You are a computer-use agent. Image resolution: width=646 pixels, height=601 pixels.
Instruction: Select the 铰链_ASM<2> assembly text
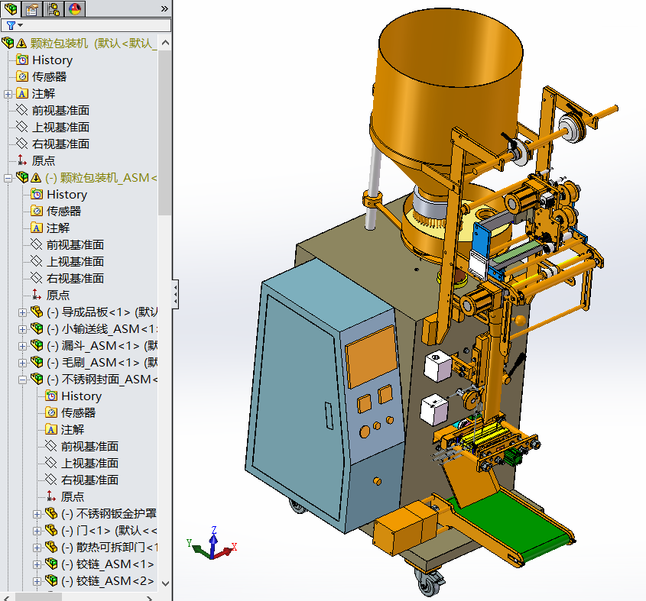(108, 581)
